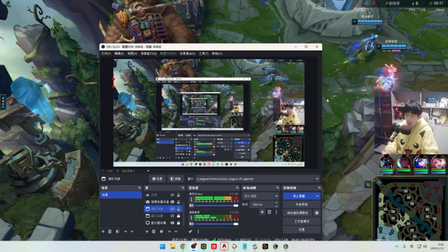Image resolution: width=448 pixels, height=252 pixels.
Task: Pop out the Audio Mixer dock
Action: (237, 188)
